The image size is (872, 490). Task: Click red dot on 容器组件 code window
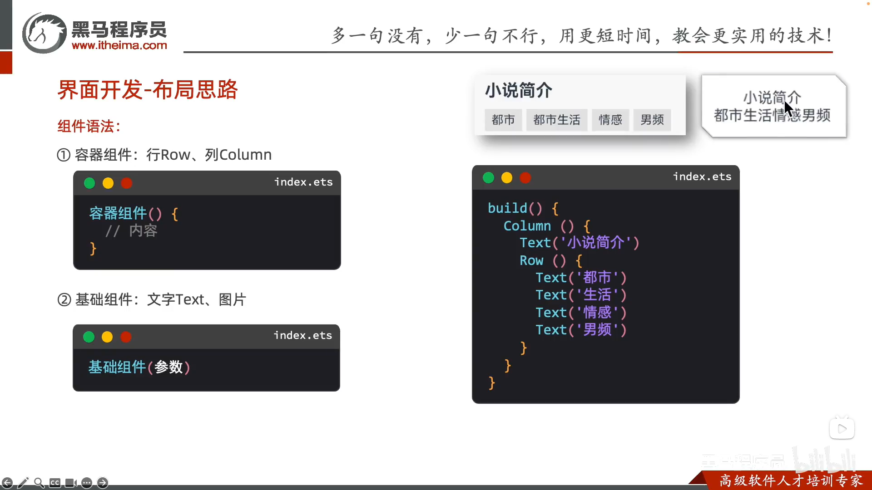tap(127, 183)
